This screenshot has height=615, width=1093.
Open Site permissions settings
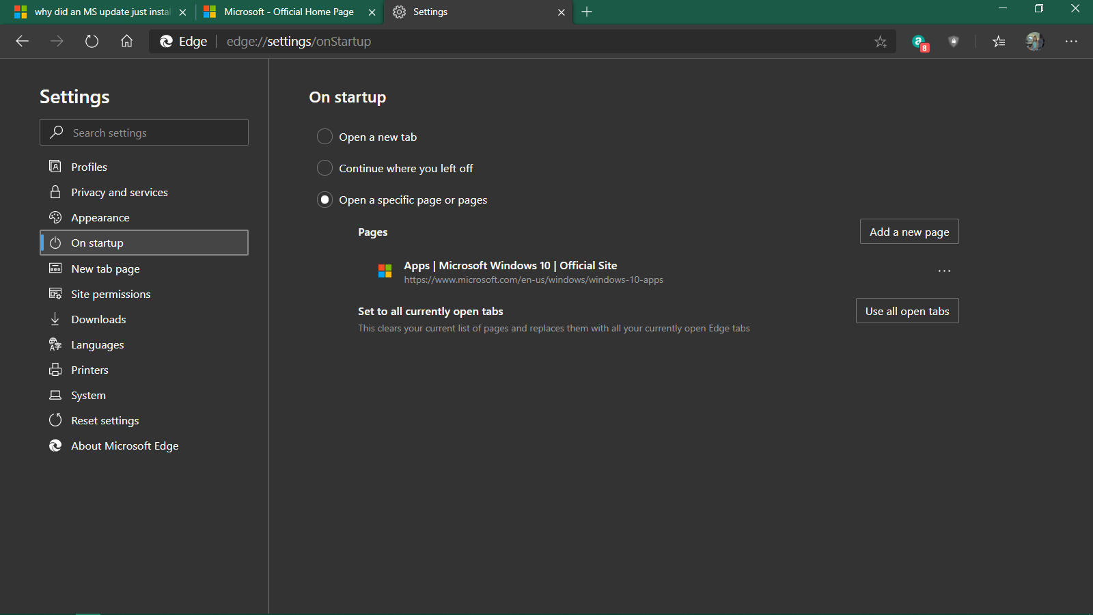(144, 294)
